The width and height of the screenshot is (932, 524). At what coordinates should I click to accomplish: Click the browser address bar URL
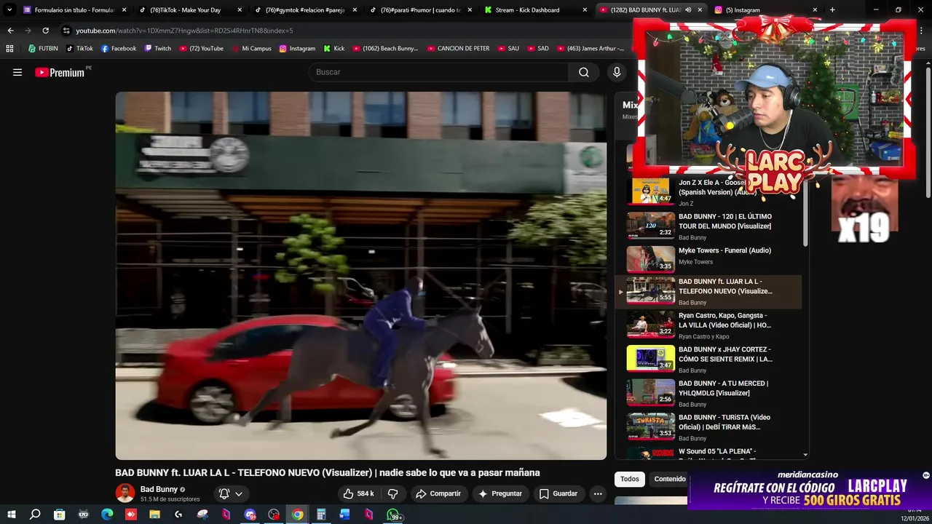[184, 31]
